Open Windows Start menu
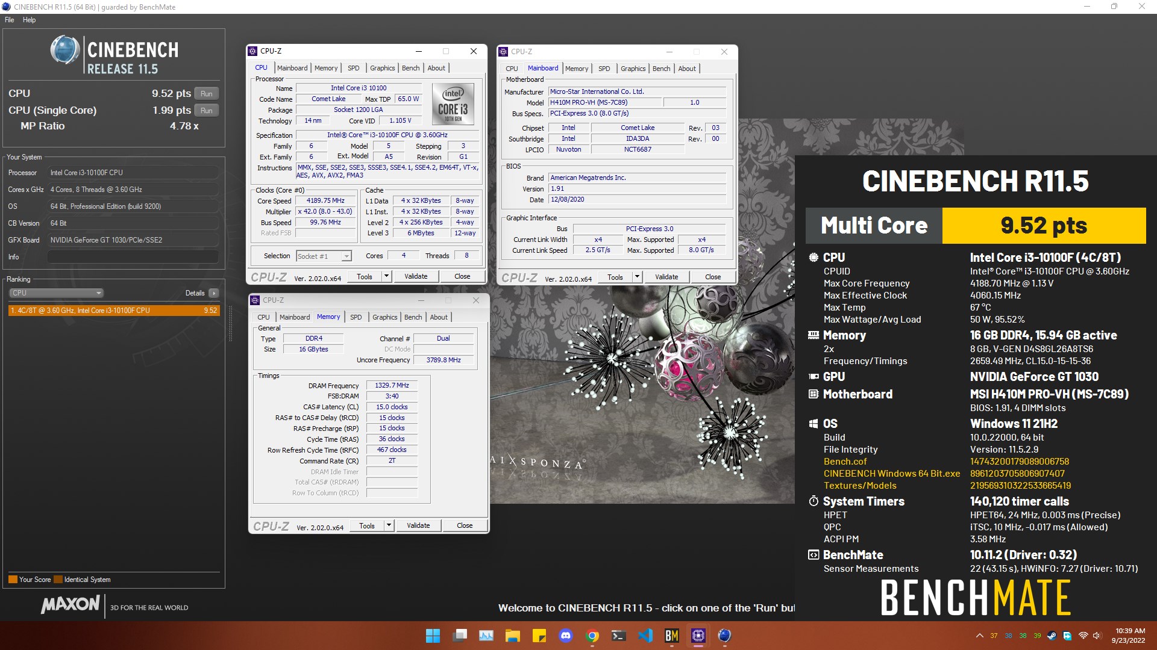Viewport: 1157px width, 650px height. (x=433, y=636)
